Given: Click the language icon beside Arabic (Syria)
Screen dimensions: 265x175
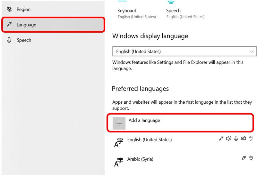Looking at the screenshot, I should tap(119, 162).
